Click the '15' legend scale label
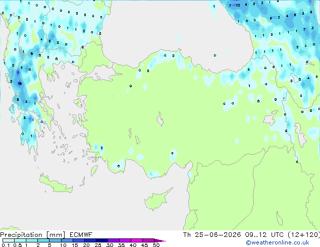The height and width of the screenshot is (247, 320). click(75, 245)
